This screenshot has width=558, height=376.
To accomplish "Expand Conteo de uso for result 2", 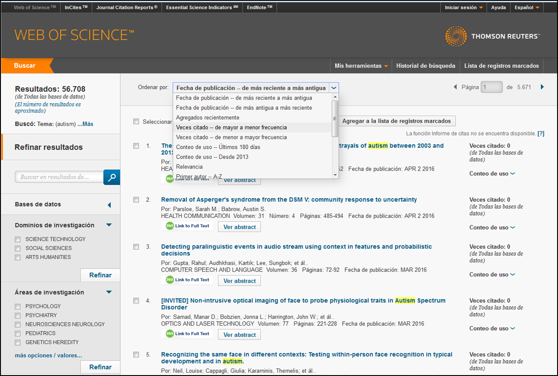I will (492, 228).
